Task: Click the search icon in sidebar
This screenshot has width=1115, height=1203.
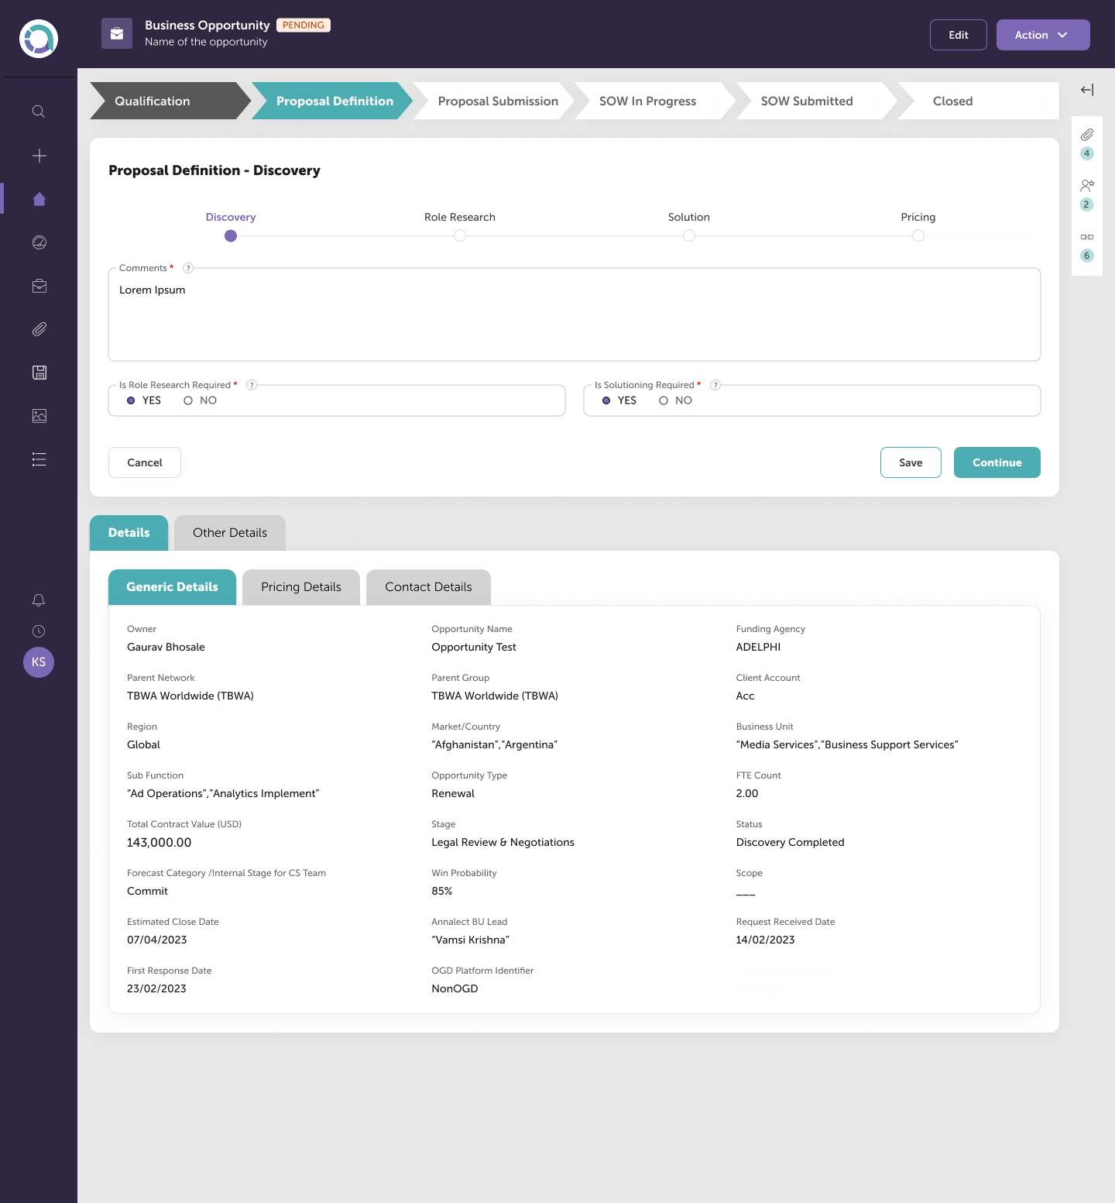Action: [39, 112]
